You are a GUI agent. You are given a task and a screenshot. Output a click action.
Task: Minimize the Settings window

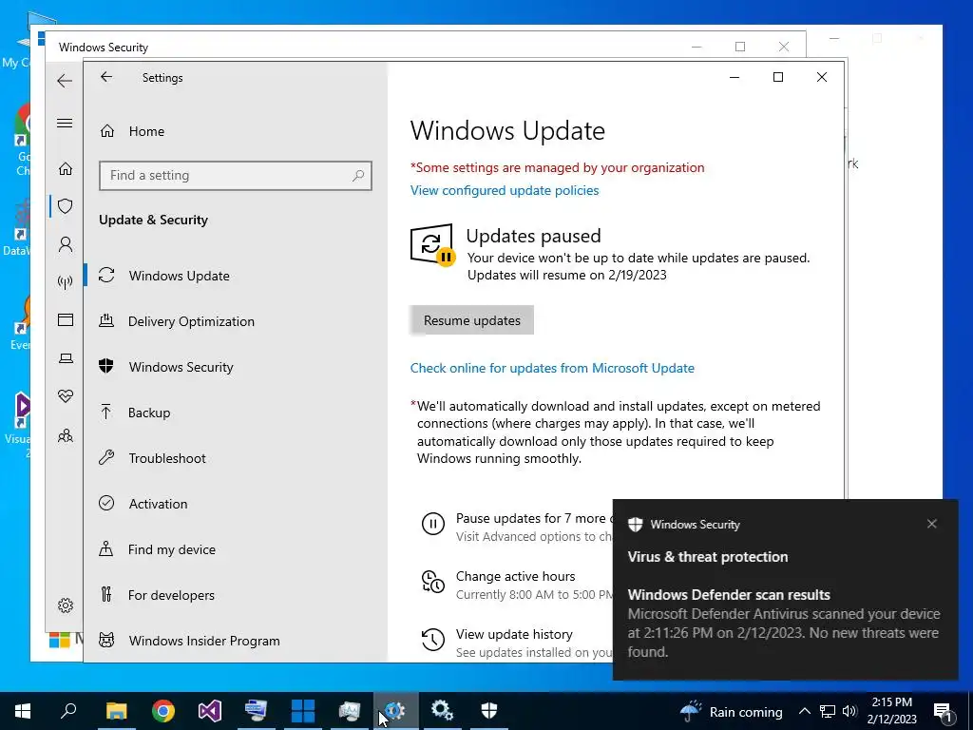tap(735, 77)
